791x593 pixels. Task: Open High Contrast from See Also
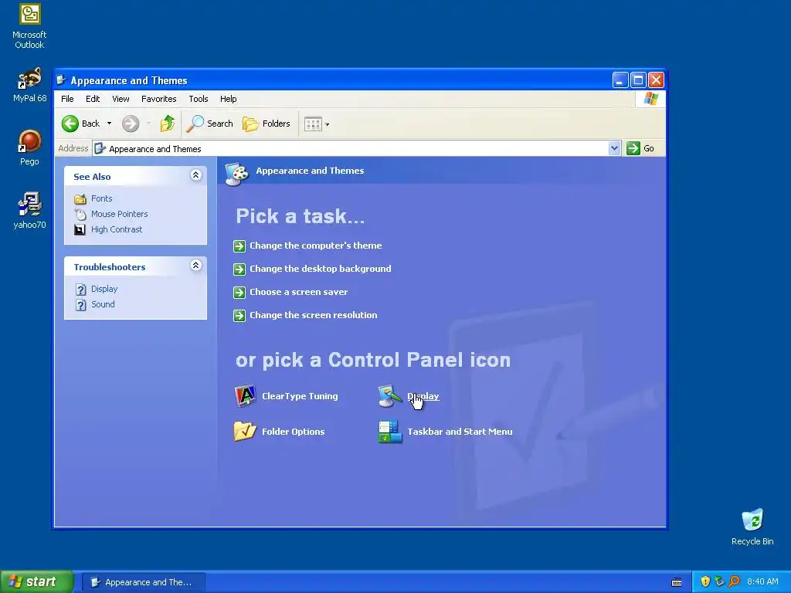pos(117,229)
